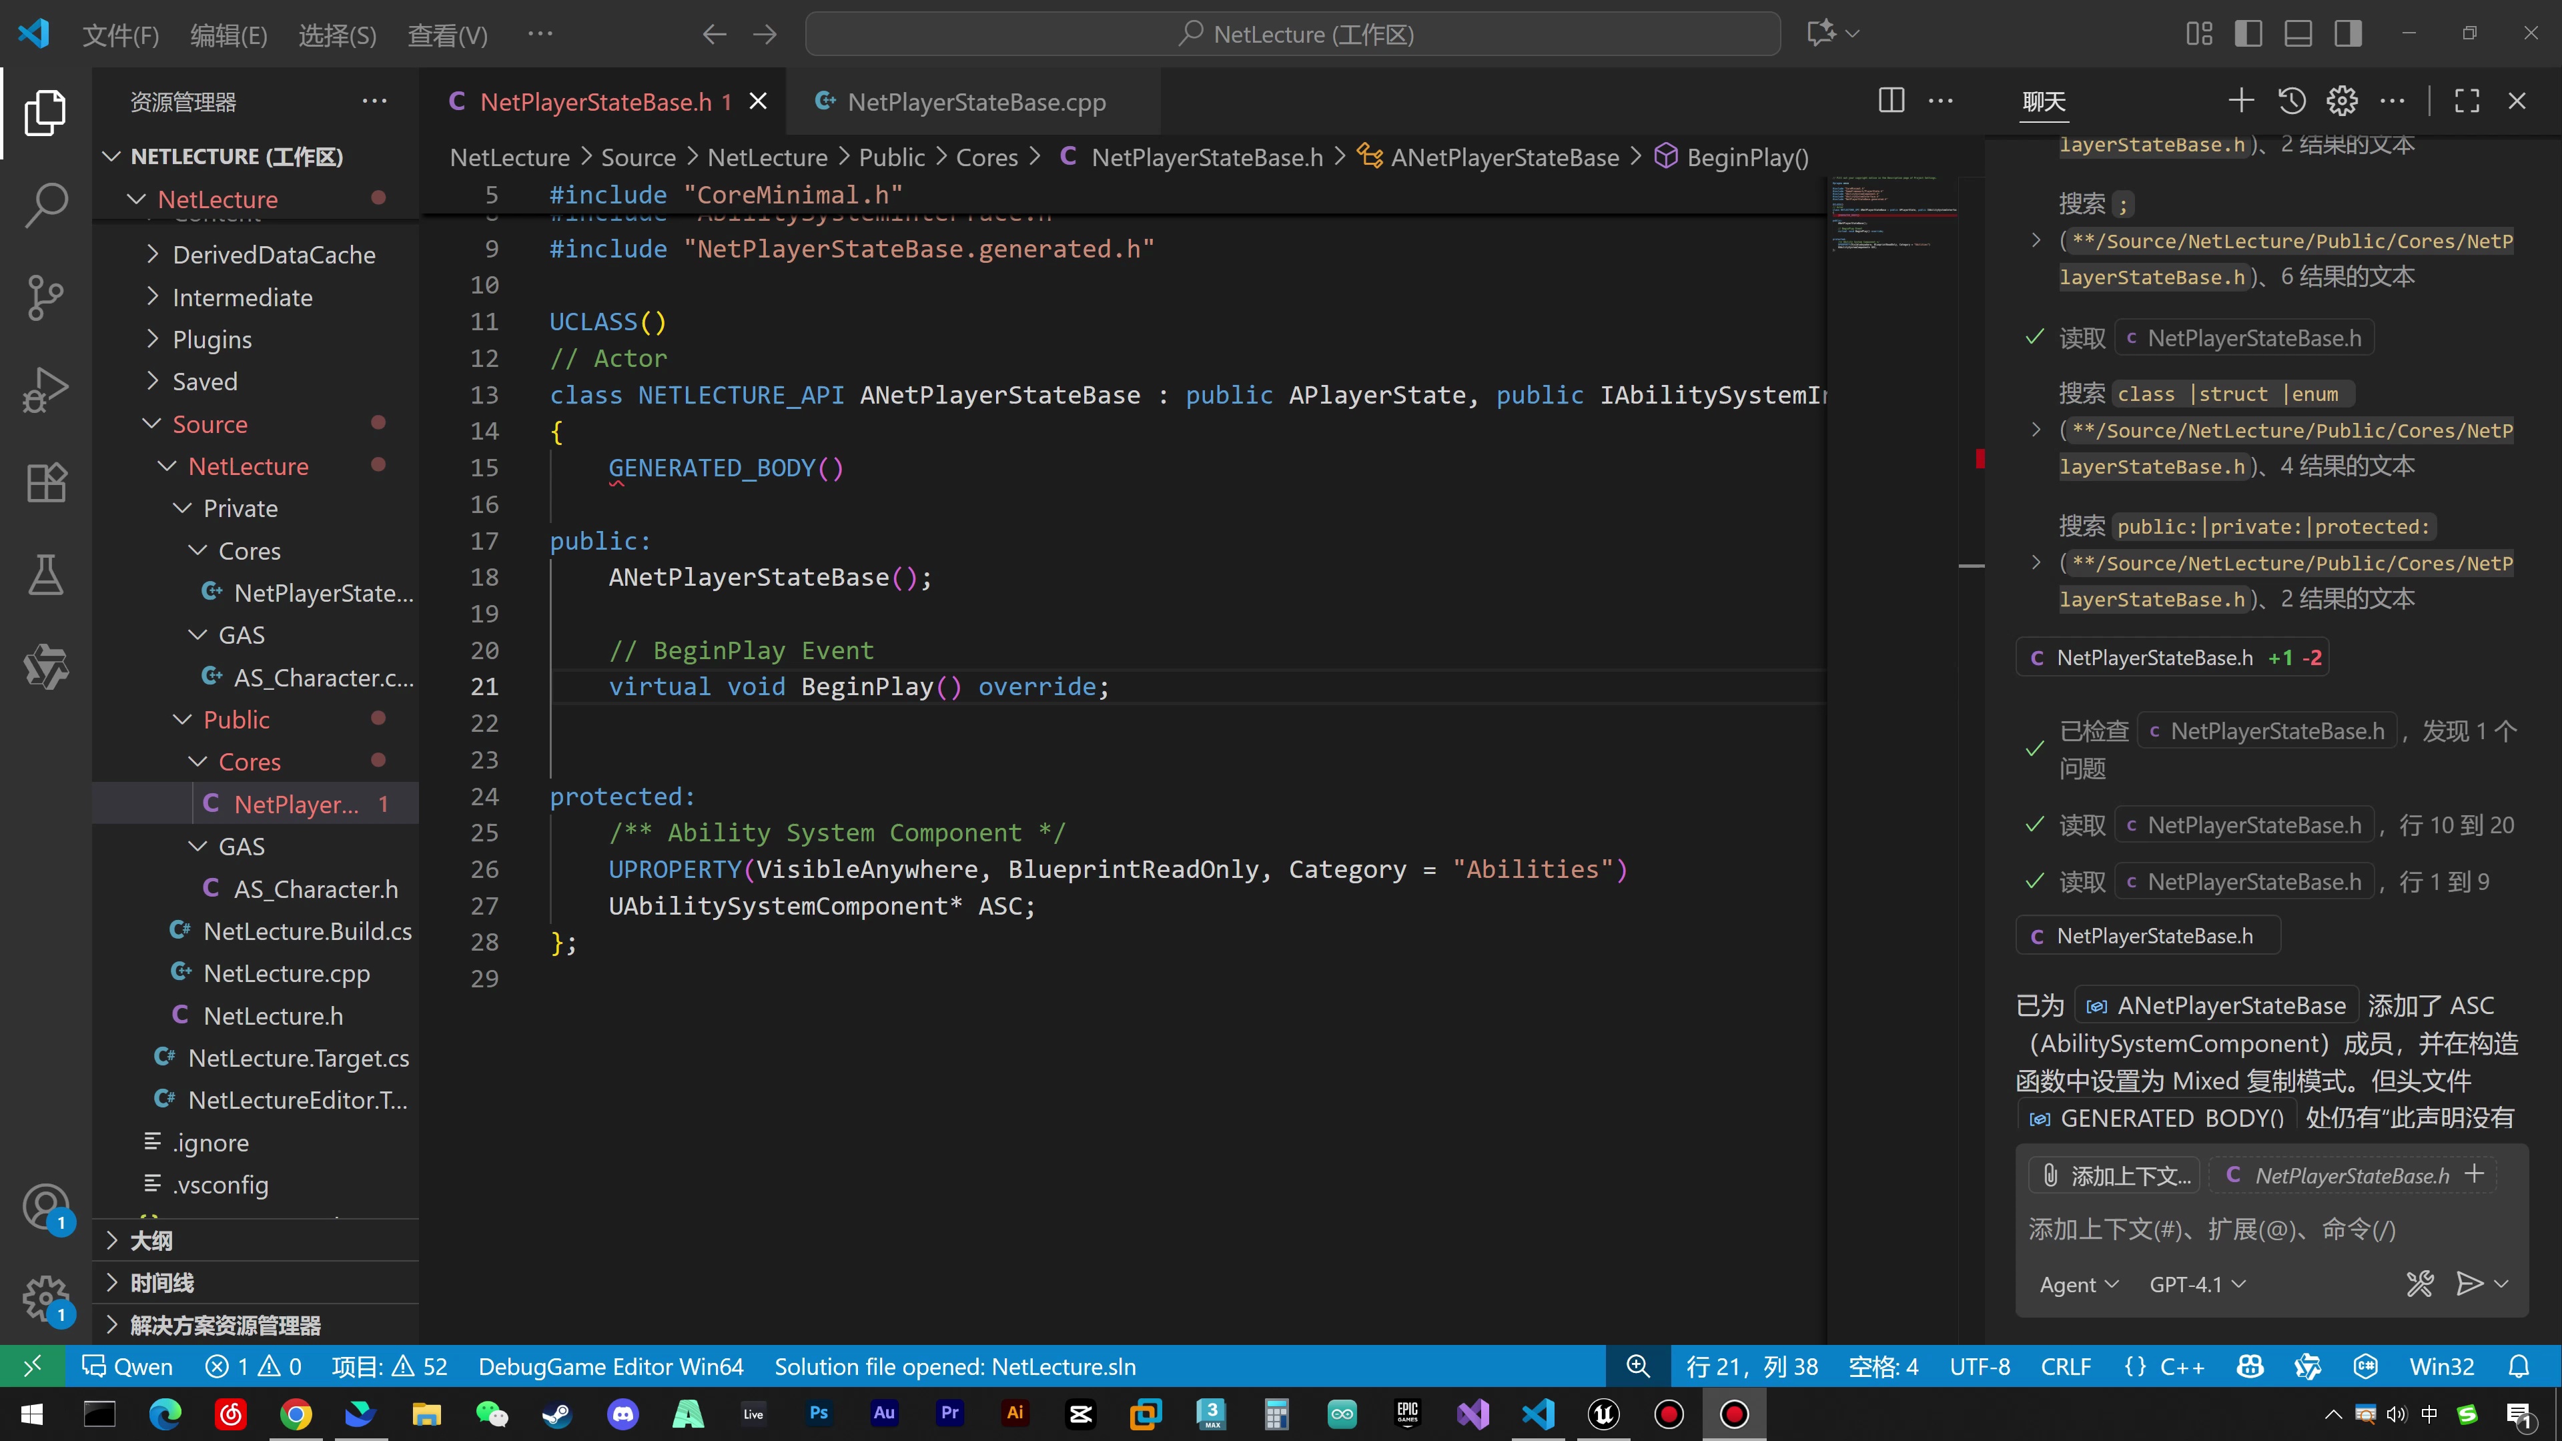Viewport: 2562px width, 1441px height.
Task: Configure chat tools icon
Action: (2420, 1284)
